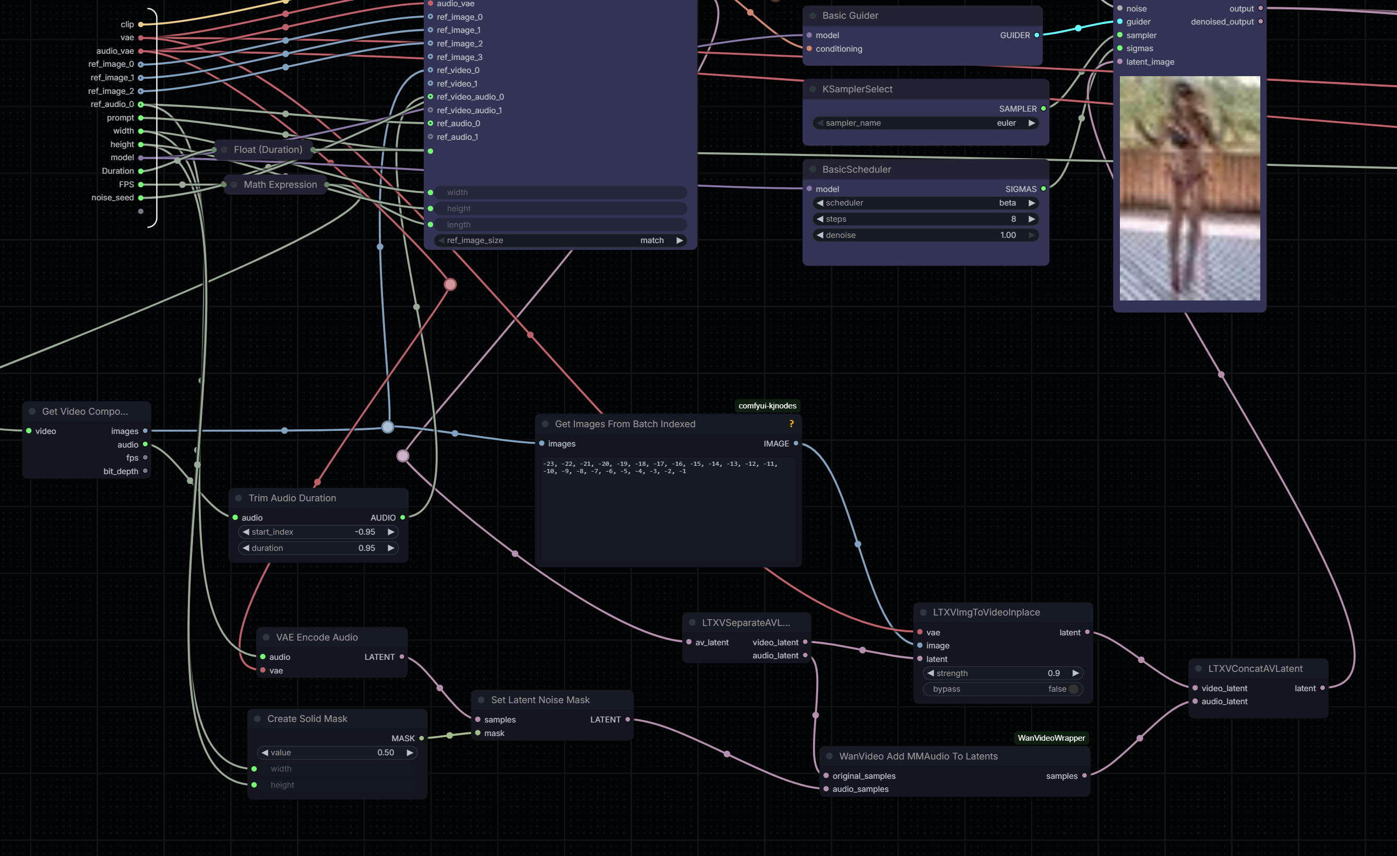Viewport: 1397px width, 856px height.
Task: Click the AUDIO output port on Trim Audio Duration
Action: click(x=402, y=517)
